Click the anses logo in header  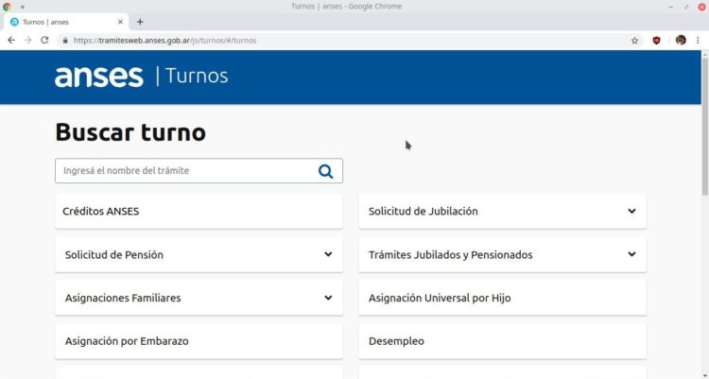pos(99,76)
